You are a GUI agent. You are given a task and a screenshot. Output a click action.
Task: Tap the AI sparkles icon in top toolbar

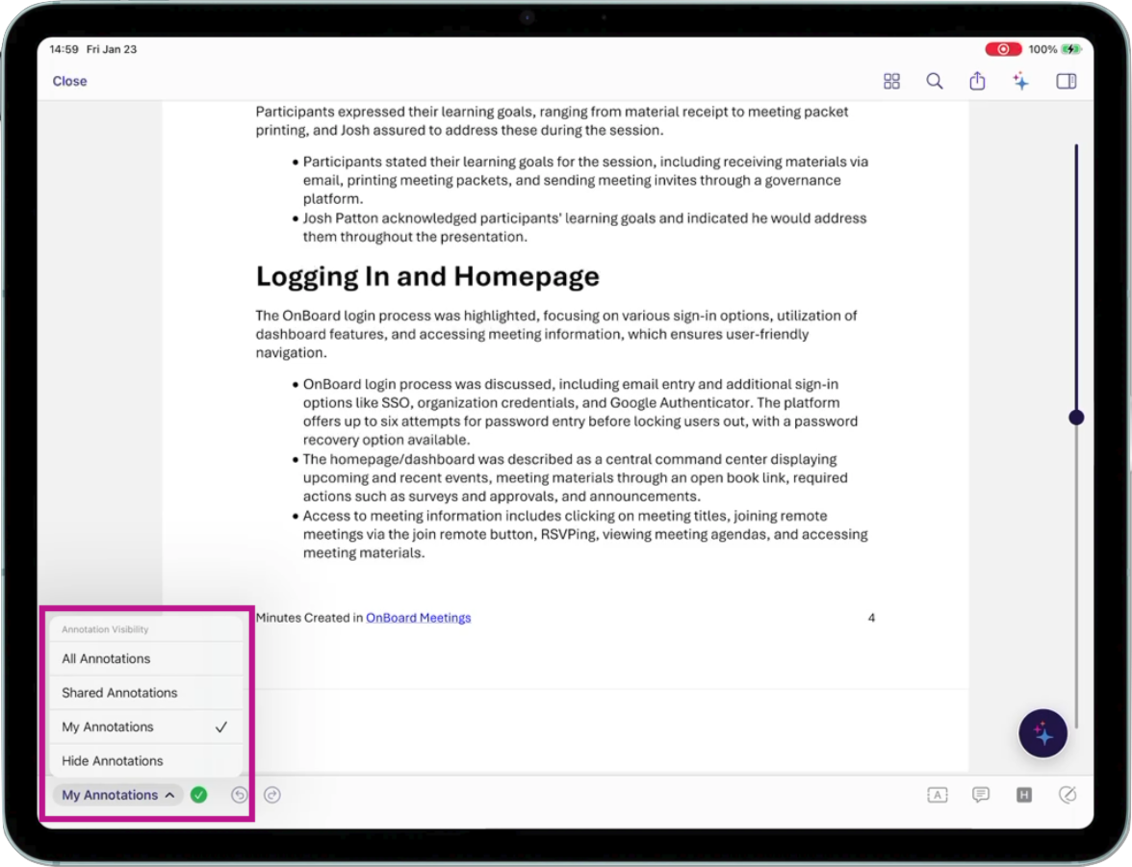1020,82
